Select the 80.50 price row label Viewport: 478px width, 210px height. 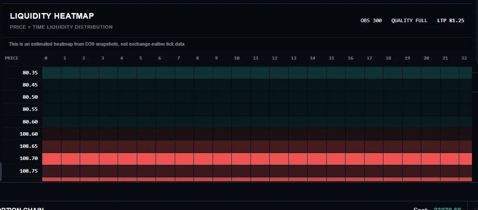coord(30,97)
